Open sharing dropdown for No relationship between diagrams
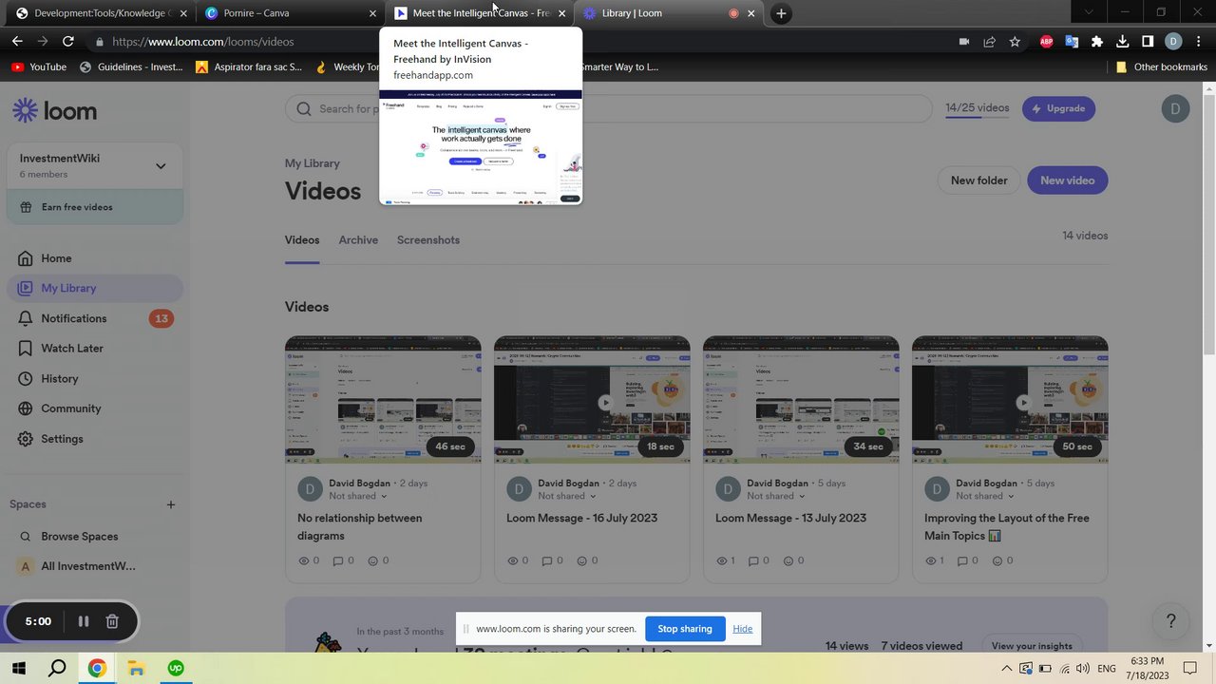Image resolution: width=1216 pixels, height=684 pixels. [358, 496]
